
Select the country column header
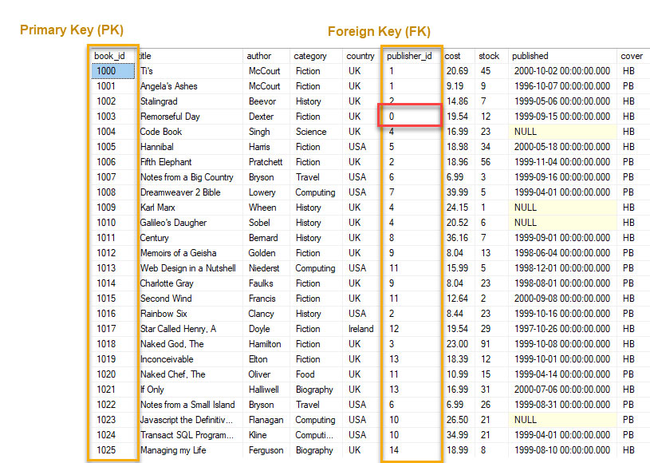point(360,56)
